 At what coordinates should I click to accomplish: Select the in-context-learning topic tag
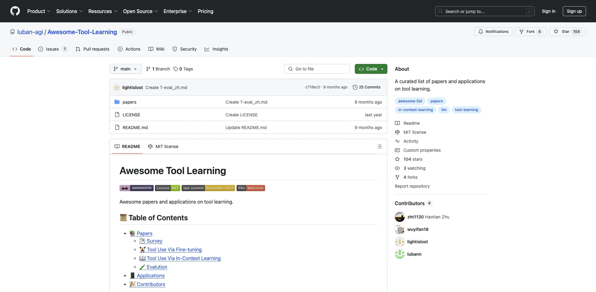[415, 110]
